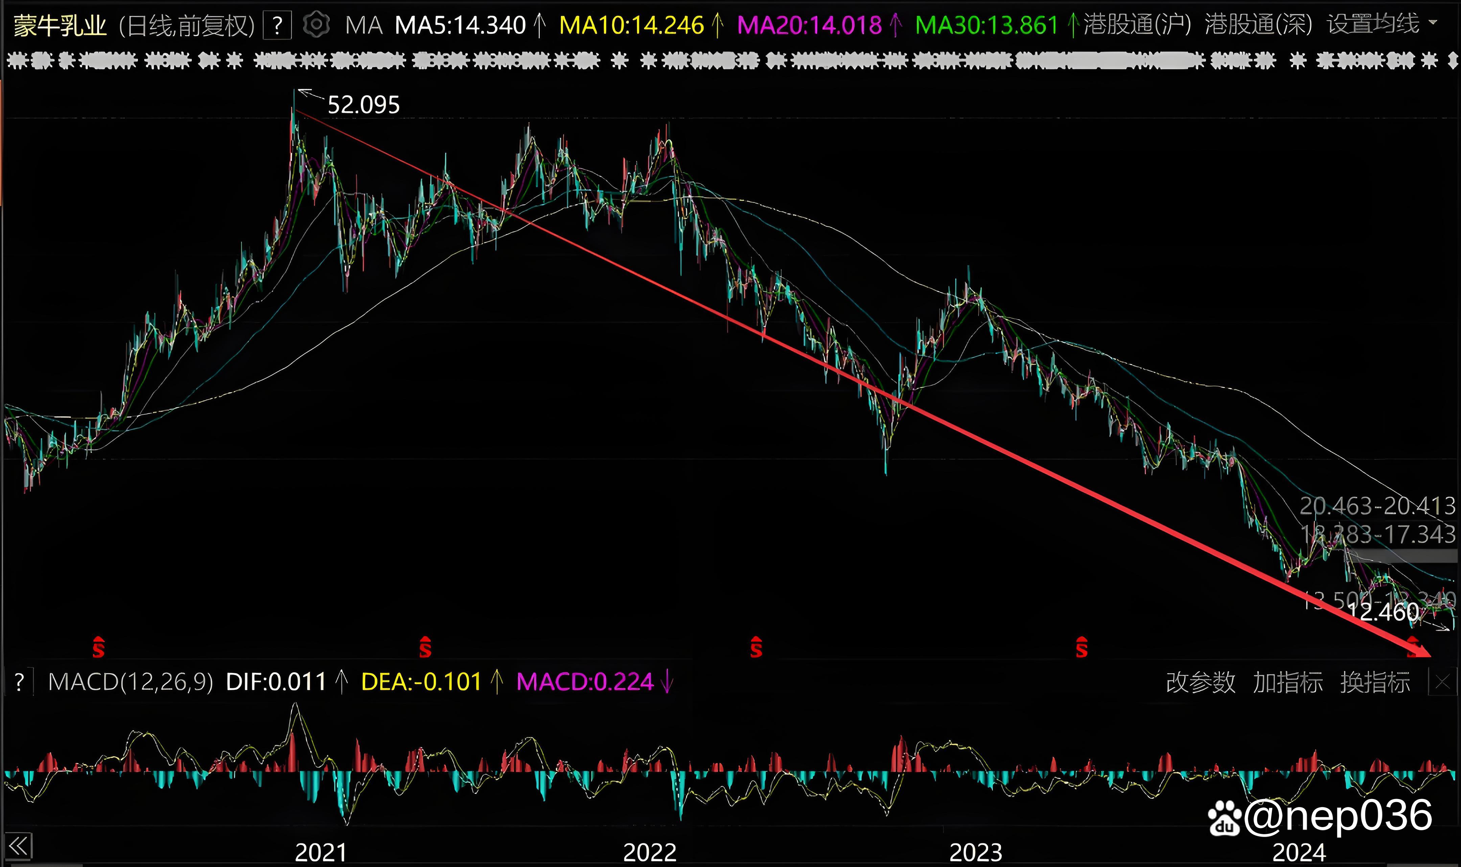Click the MA30:13.861 value

987,26
